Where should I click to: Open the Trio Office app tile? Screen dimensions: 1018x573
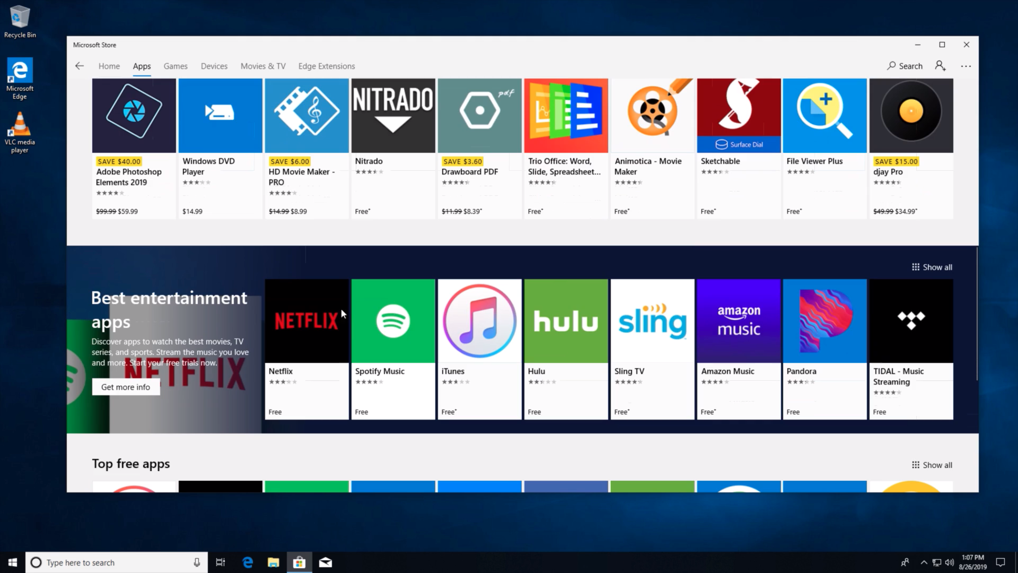[566, 149]
